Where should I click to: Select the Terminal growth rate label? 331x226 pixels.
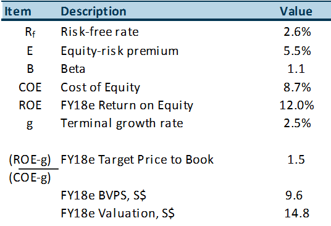tap(122, 123)
